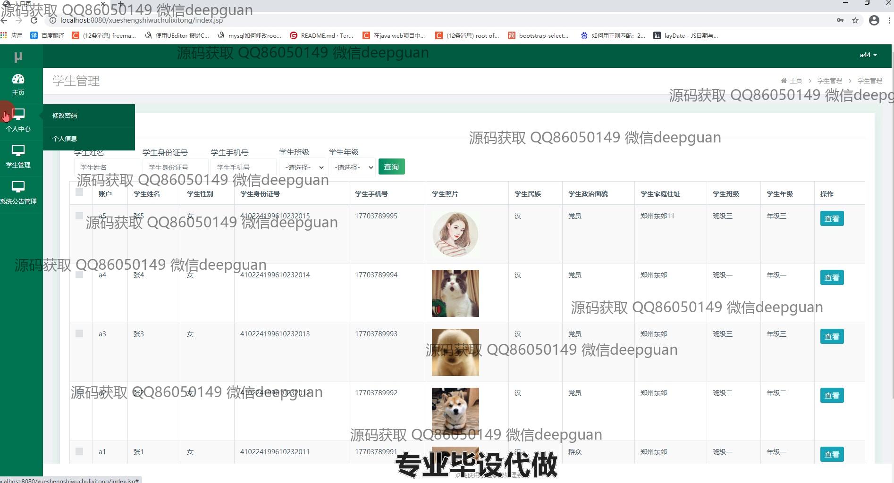
Task: Click the password key icon in address bar
Action: coord(840,20)
